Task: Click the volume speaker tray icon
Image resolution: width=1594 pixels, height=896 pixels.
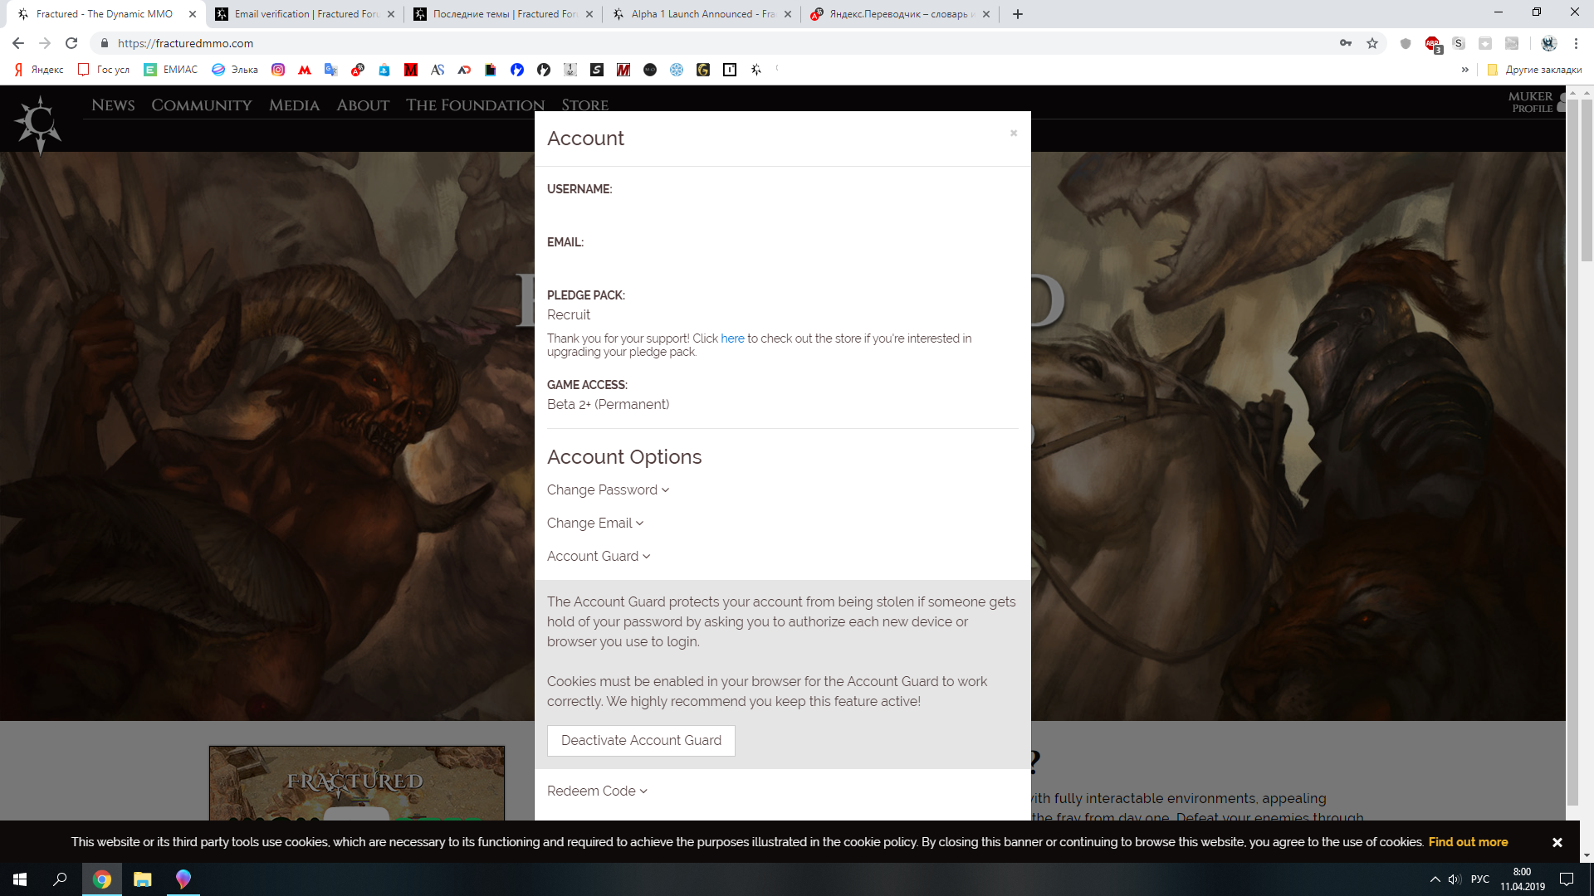Action: point(1455,879)
